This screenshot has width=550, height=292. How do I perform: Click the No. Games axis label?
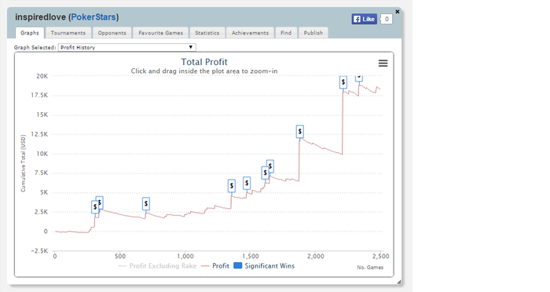[370, 267]
